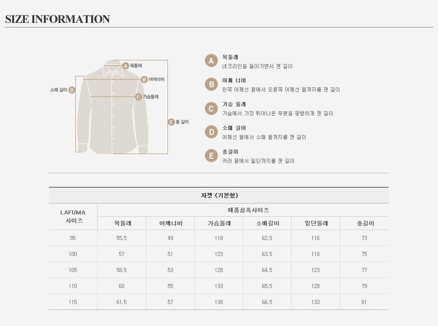The width and height of the screenshot is (438, 326).
Task: Click the 138 chest measurement cell
Action: coord(219,302)
